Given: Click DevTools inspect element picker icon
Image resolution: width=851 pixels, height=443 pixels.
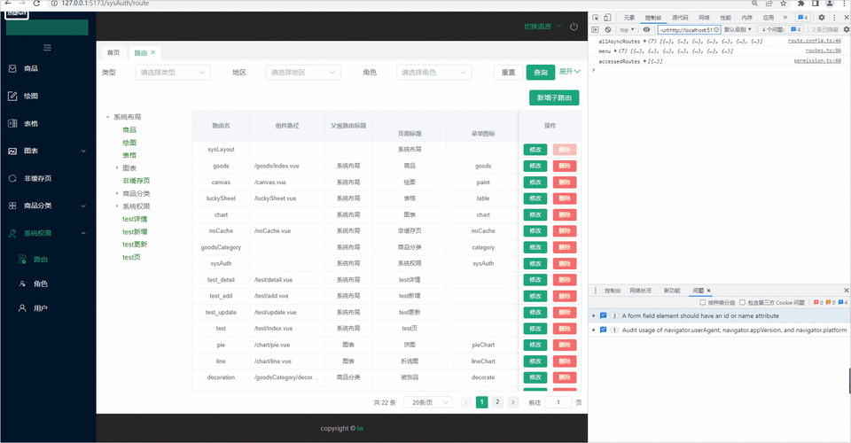Looking at the screenshot, I should point(596,18).
